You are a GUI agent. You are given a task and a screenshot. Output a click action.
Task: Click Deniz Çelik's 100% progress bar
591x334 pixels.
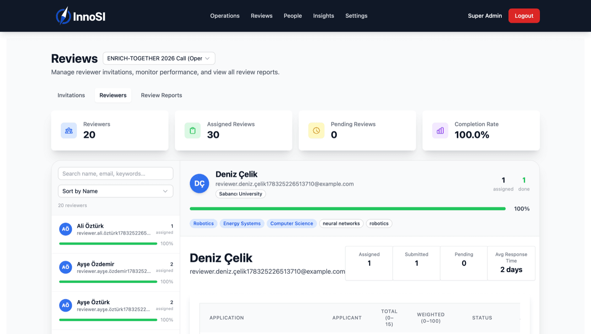(348, 209)
